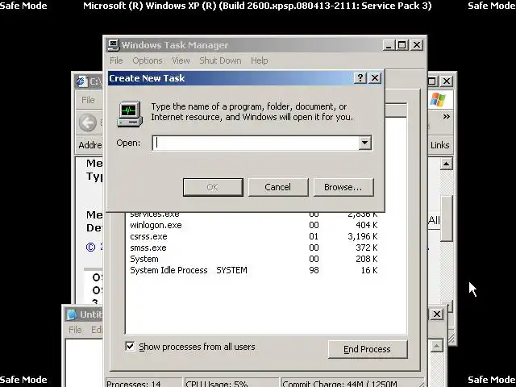Click the Back arrow in the Explorer window
Viewport: 516px width, 387px height.
pos(88,123)
